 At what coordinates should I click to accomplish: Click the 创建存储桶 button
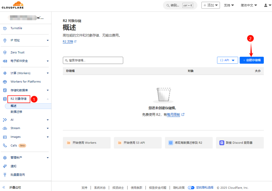tap(252, 60)
